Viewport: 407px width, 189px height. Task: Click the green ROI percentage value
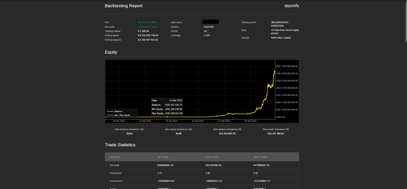point(147,22)
